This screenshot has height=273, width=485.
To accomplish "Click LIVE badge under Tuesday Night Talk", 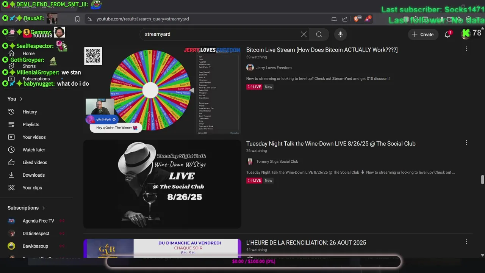I will pyautogui.click(x=254, y=180).
